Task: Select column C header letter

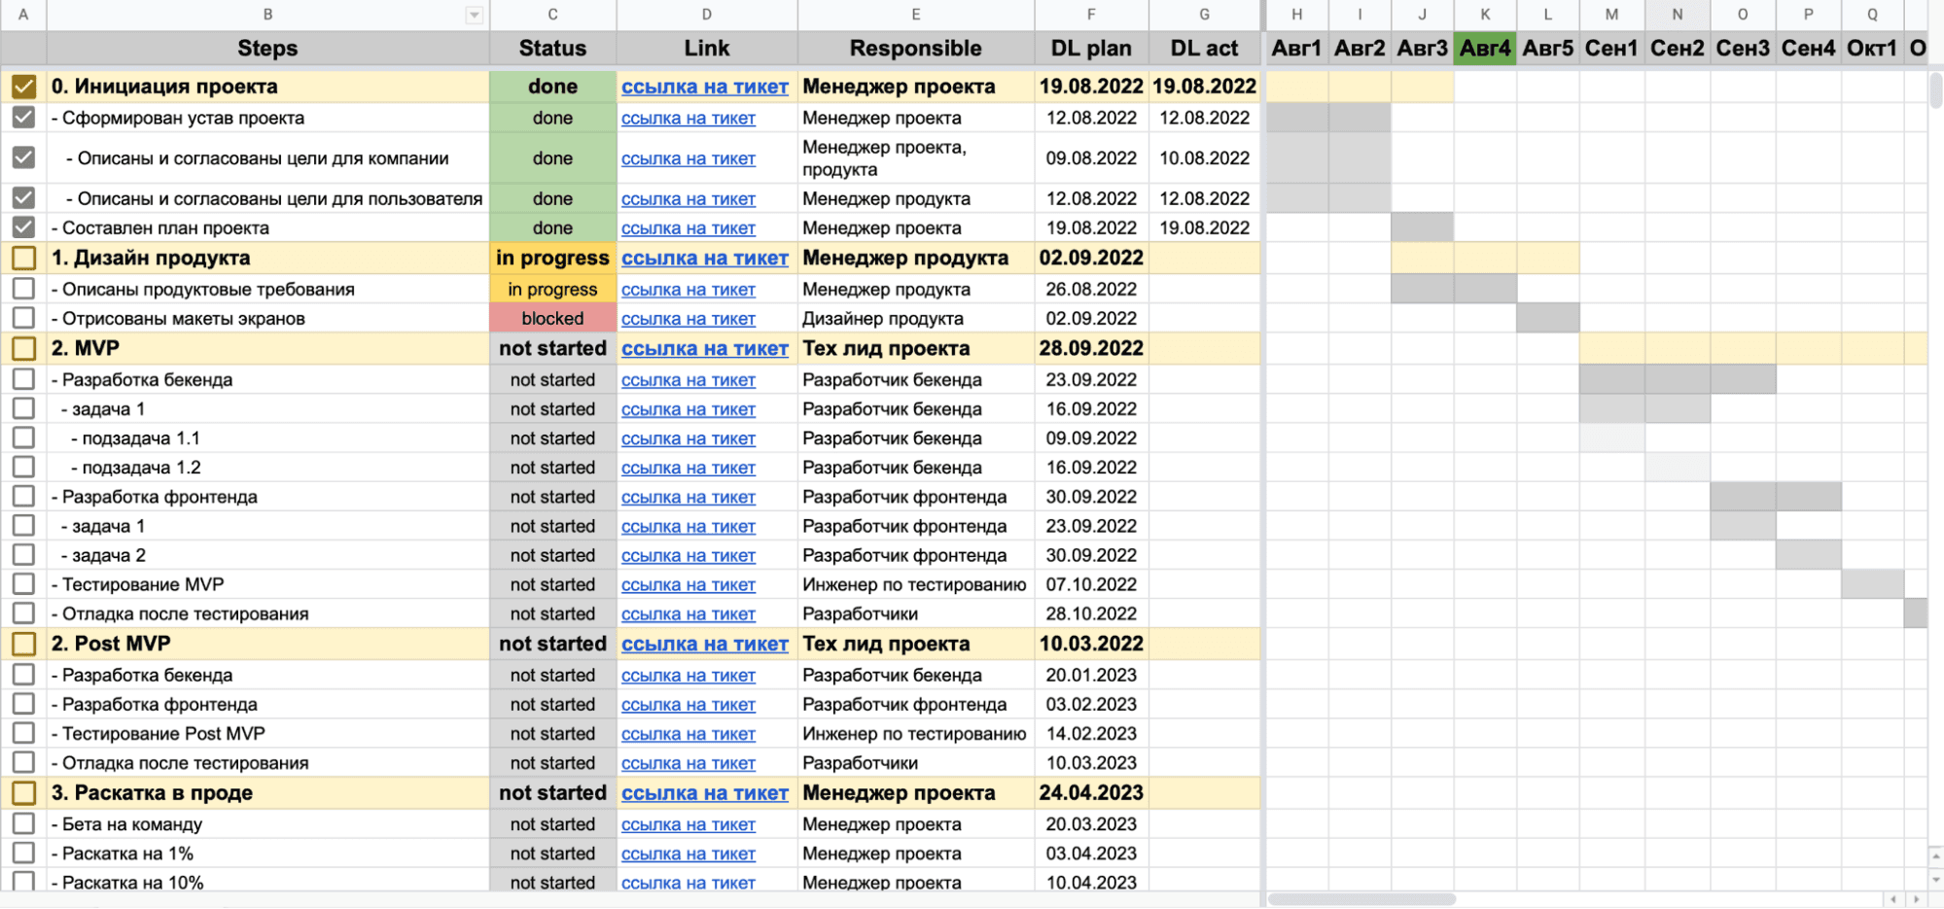Action: pos(552,15)
